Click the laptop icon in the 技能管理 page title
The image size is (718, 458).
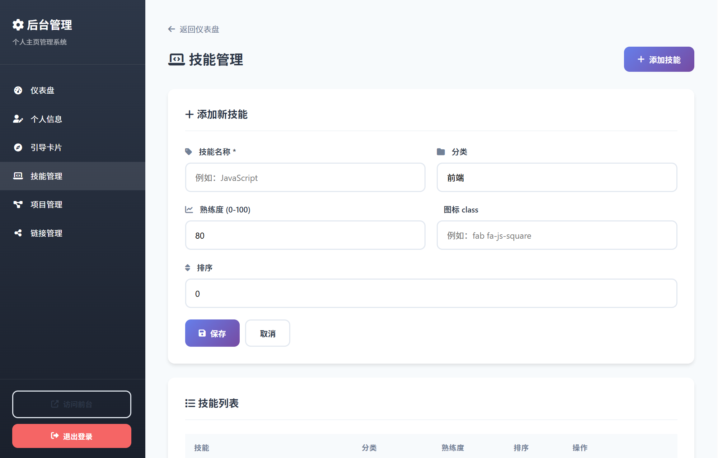[x=177, y=60]
